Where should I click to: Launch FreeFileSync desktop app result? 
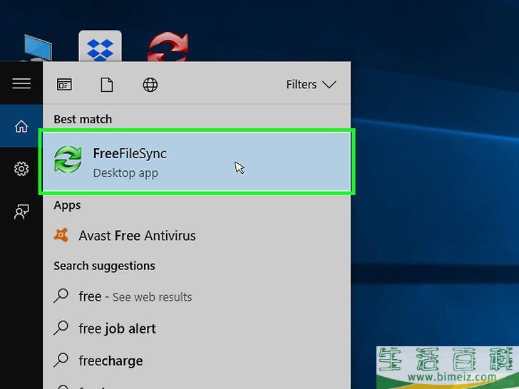(x=197, y=162)
